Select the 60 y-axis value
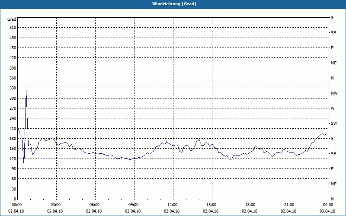 pos(14,179)
